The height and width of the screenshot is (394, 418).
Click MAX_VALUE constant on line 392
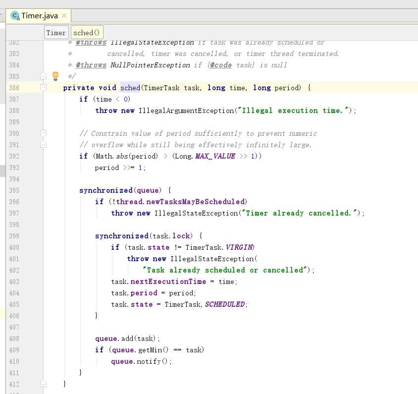click(215, 156)
